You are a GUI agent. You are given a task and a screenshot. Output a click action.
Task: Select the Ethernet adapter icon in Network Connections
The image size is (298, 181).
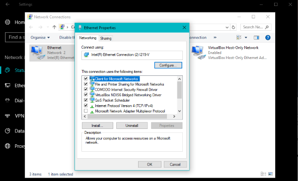[x=38, y=53]
